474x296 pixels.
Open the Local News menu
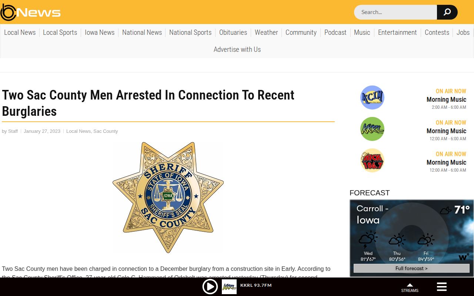[x=20, y=33]
